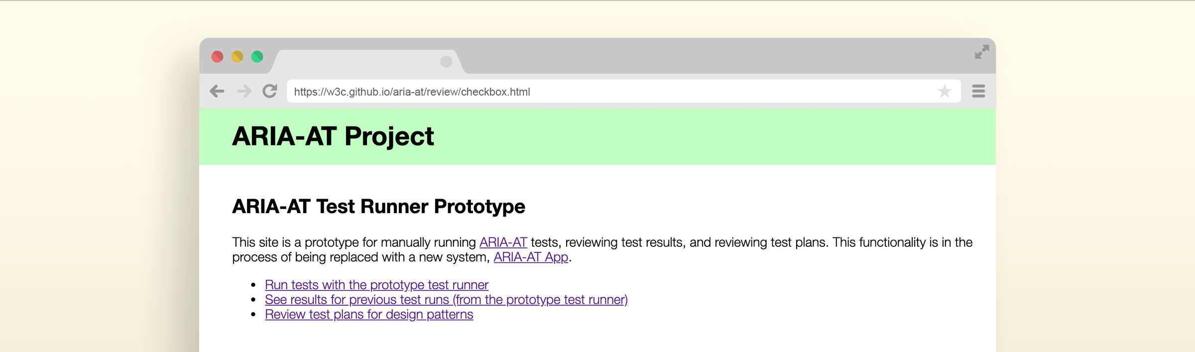Click the "ARIA-AT Test Runner Prototype" heading

[378, 207]
